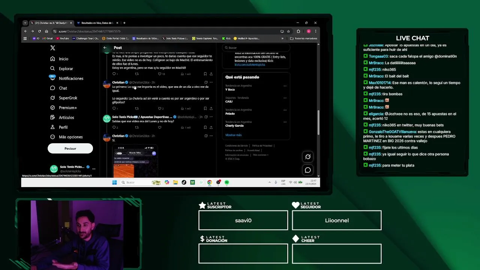Go back with the Post arrow
Viewport: 480px width, 270px height.
coord(105,48)
